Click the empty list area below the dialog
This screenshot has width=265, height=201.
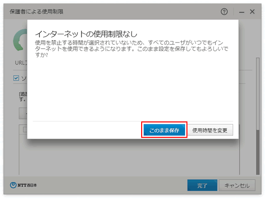click(129, 157)
